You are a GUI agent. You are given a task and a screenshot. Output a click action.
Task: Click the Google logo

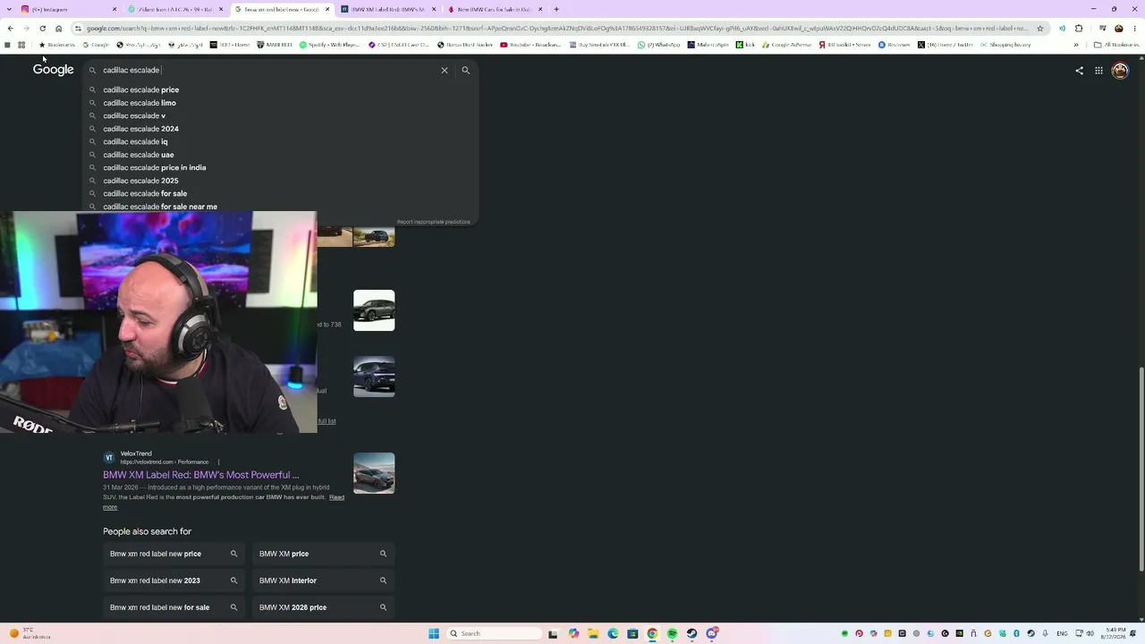pyautogui.click(x=54, y=70)
